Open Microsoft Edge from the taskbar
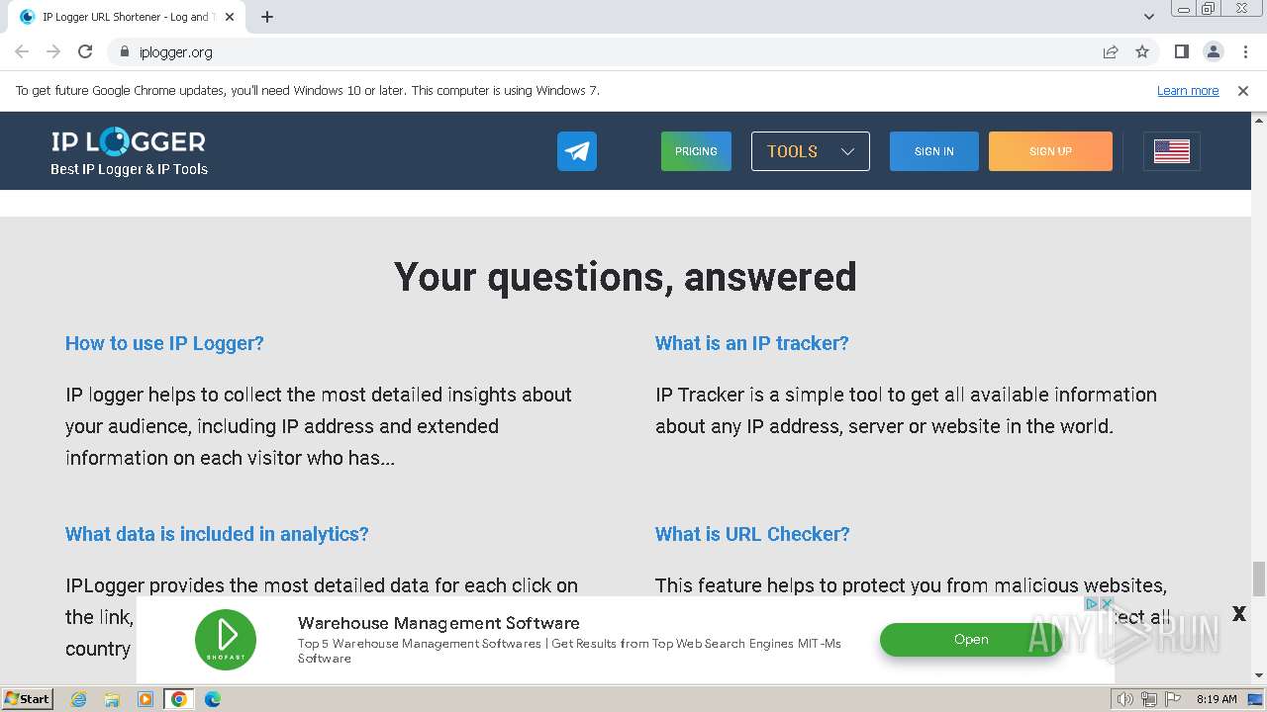This screenshot has height=712, width=1267. (213, 699)
